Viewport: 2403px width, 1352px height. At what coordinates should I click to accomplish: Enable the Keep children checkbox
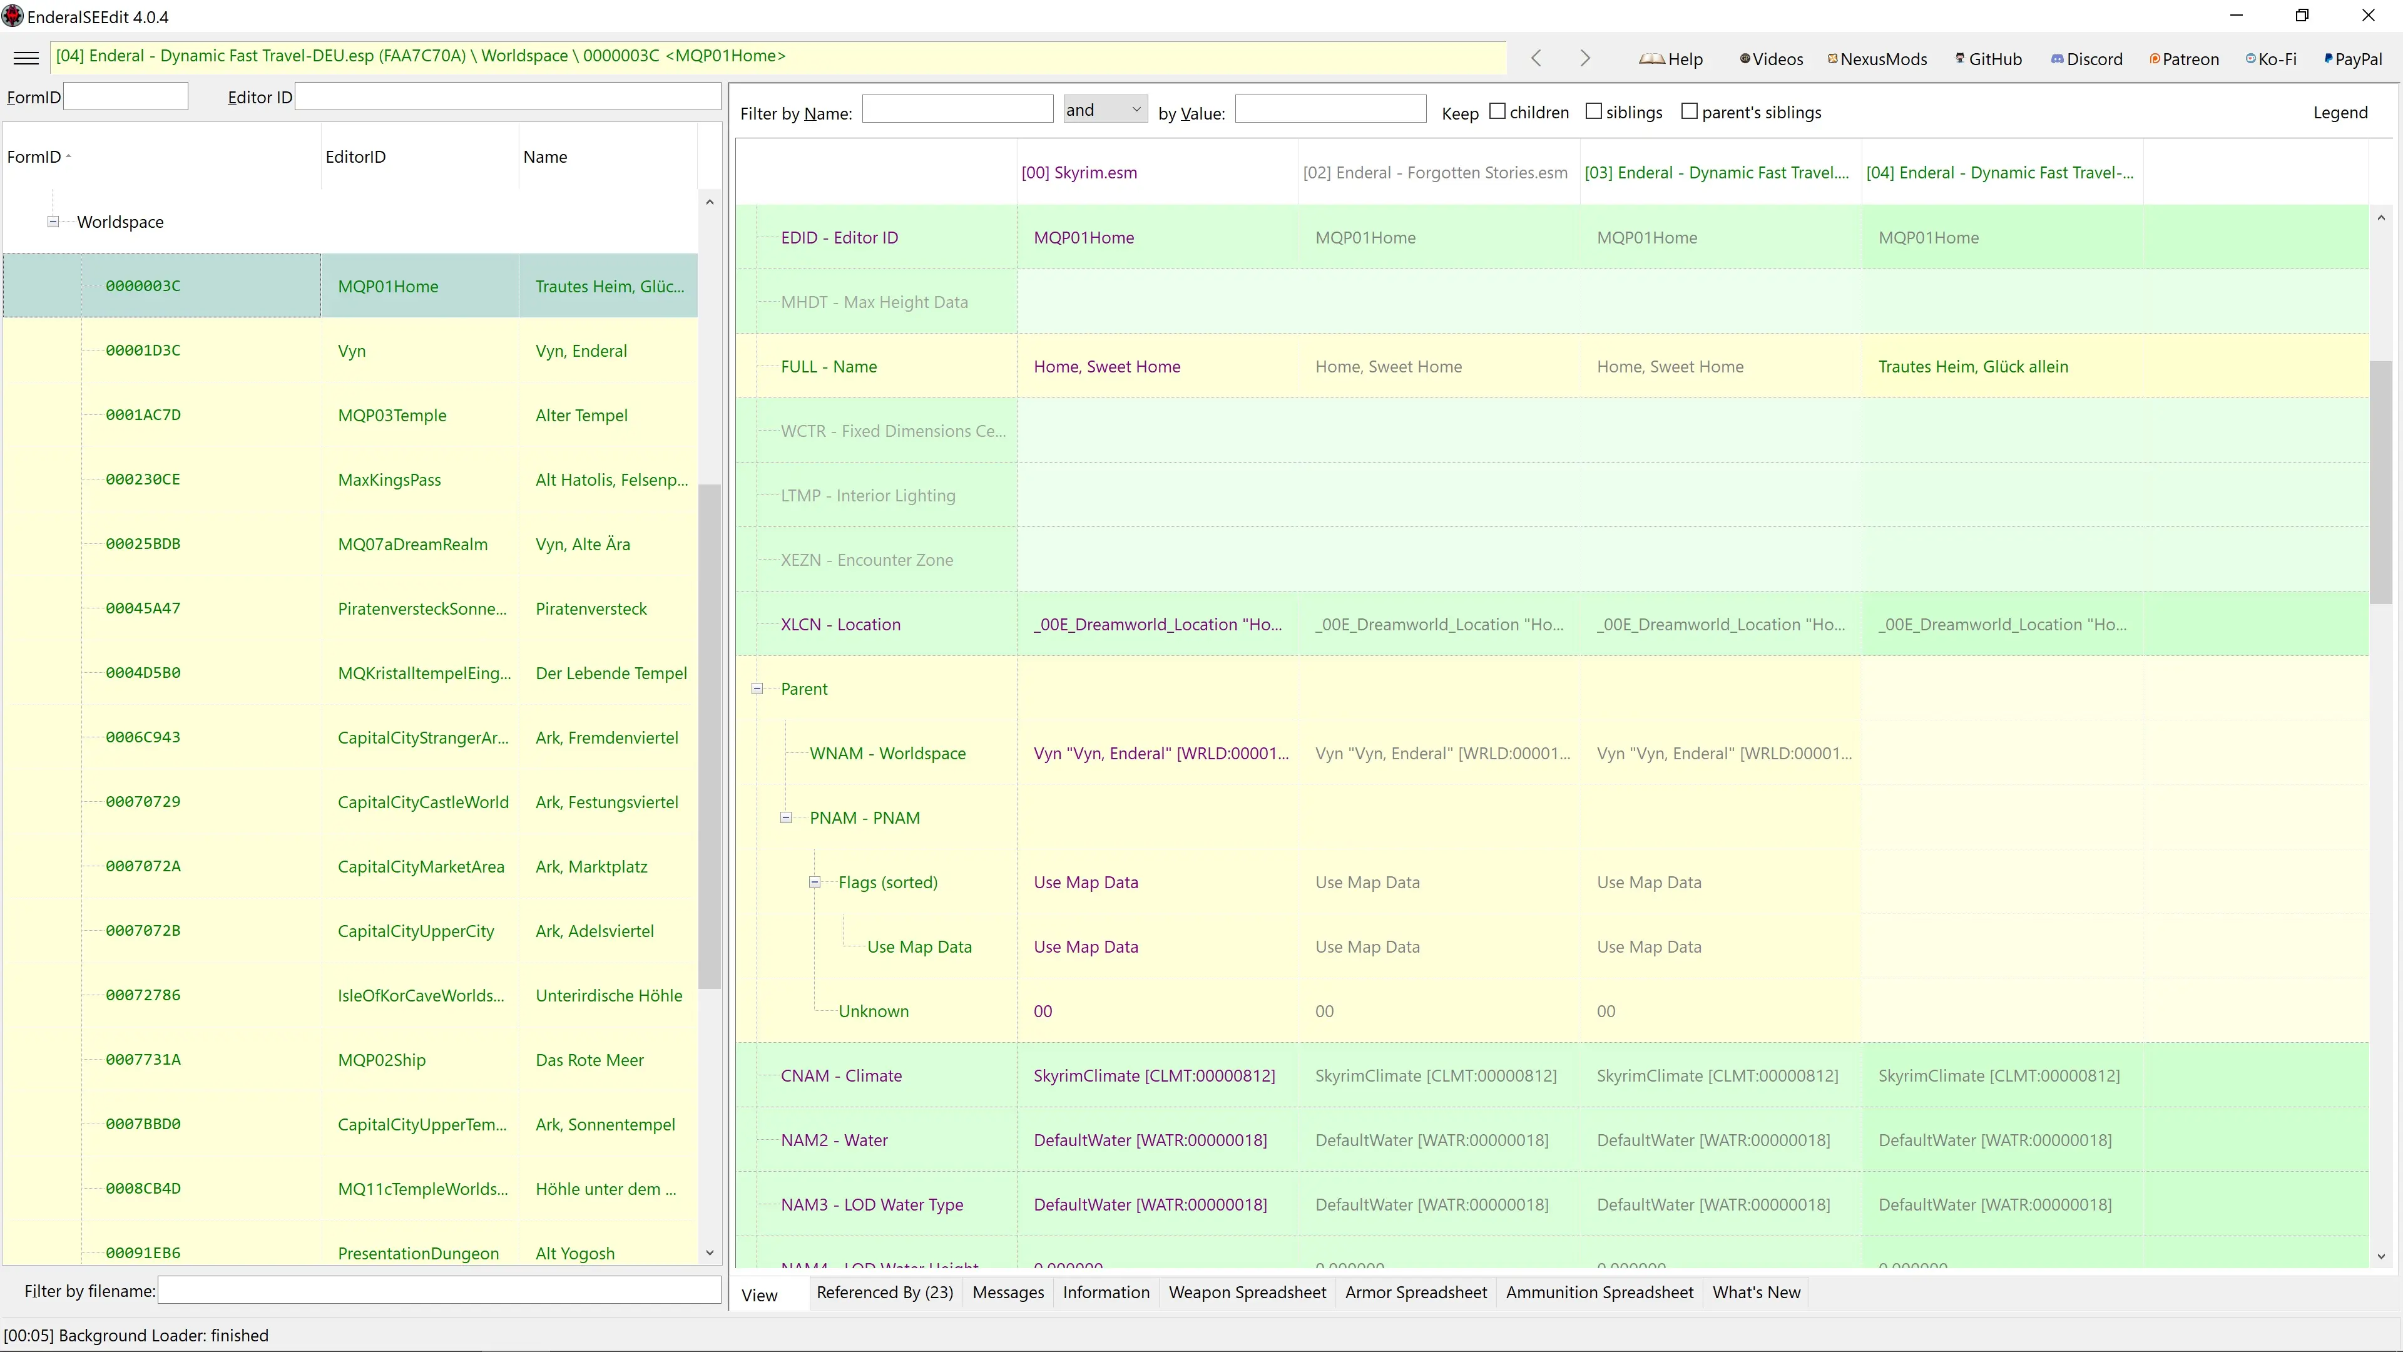click(x=1497, y=112)
